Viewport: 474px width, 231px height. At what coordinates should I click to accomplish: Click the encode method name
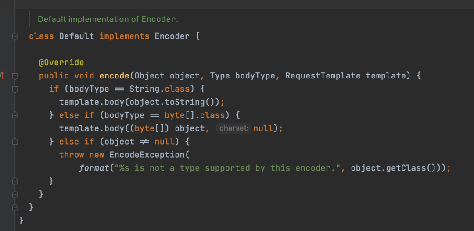point(114,76)
